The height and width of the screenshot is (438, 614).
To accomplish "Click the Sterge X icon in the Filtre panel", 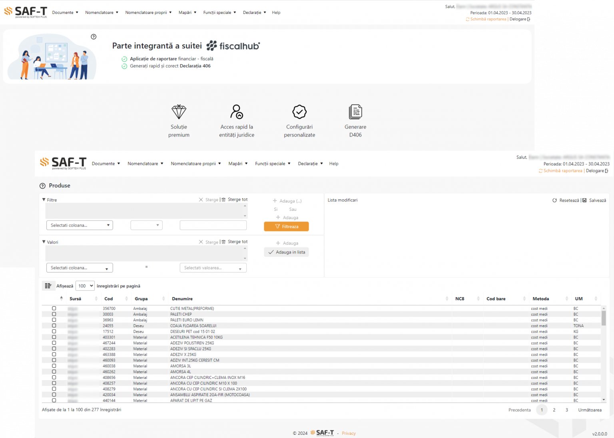I will [201, 200].
